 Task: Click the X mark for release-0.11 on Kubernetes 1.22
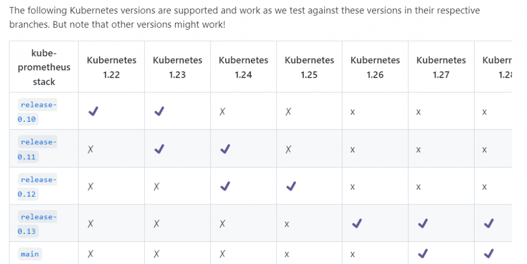pyautogui.click(x=91, y=149)
